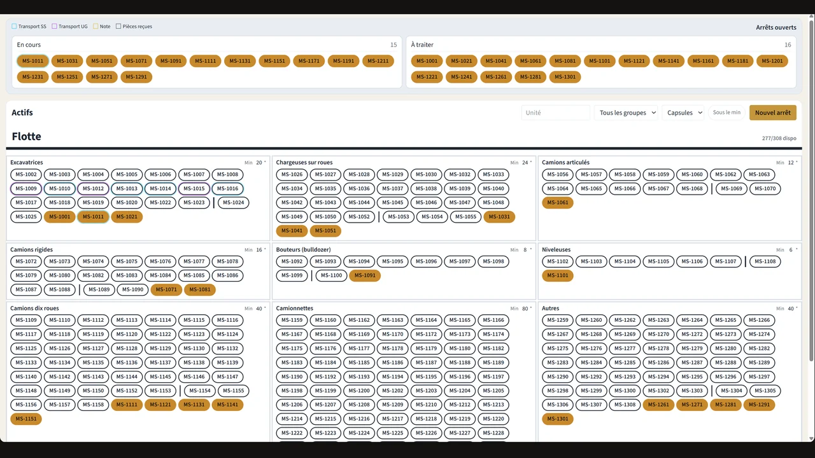The width and height of the screenshot is (815, 458).
Task: Open stopped unit MS-1081 in Camions rigides
Action: point(200,289)
